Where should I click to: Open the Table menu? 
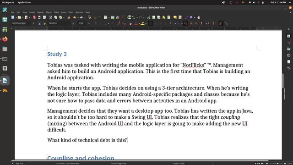(x=56, y=12)
